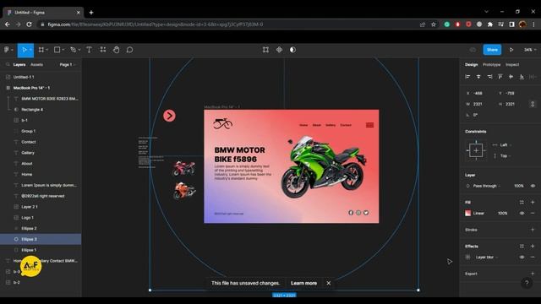Open effect styles icon in Effects section
This screenshot has height=304, width=541.
tap(522, 246)
